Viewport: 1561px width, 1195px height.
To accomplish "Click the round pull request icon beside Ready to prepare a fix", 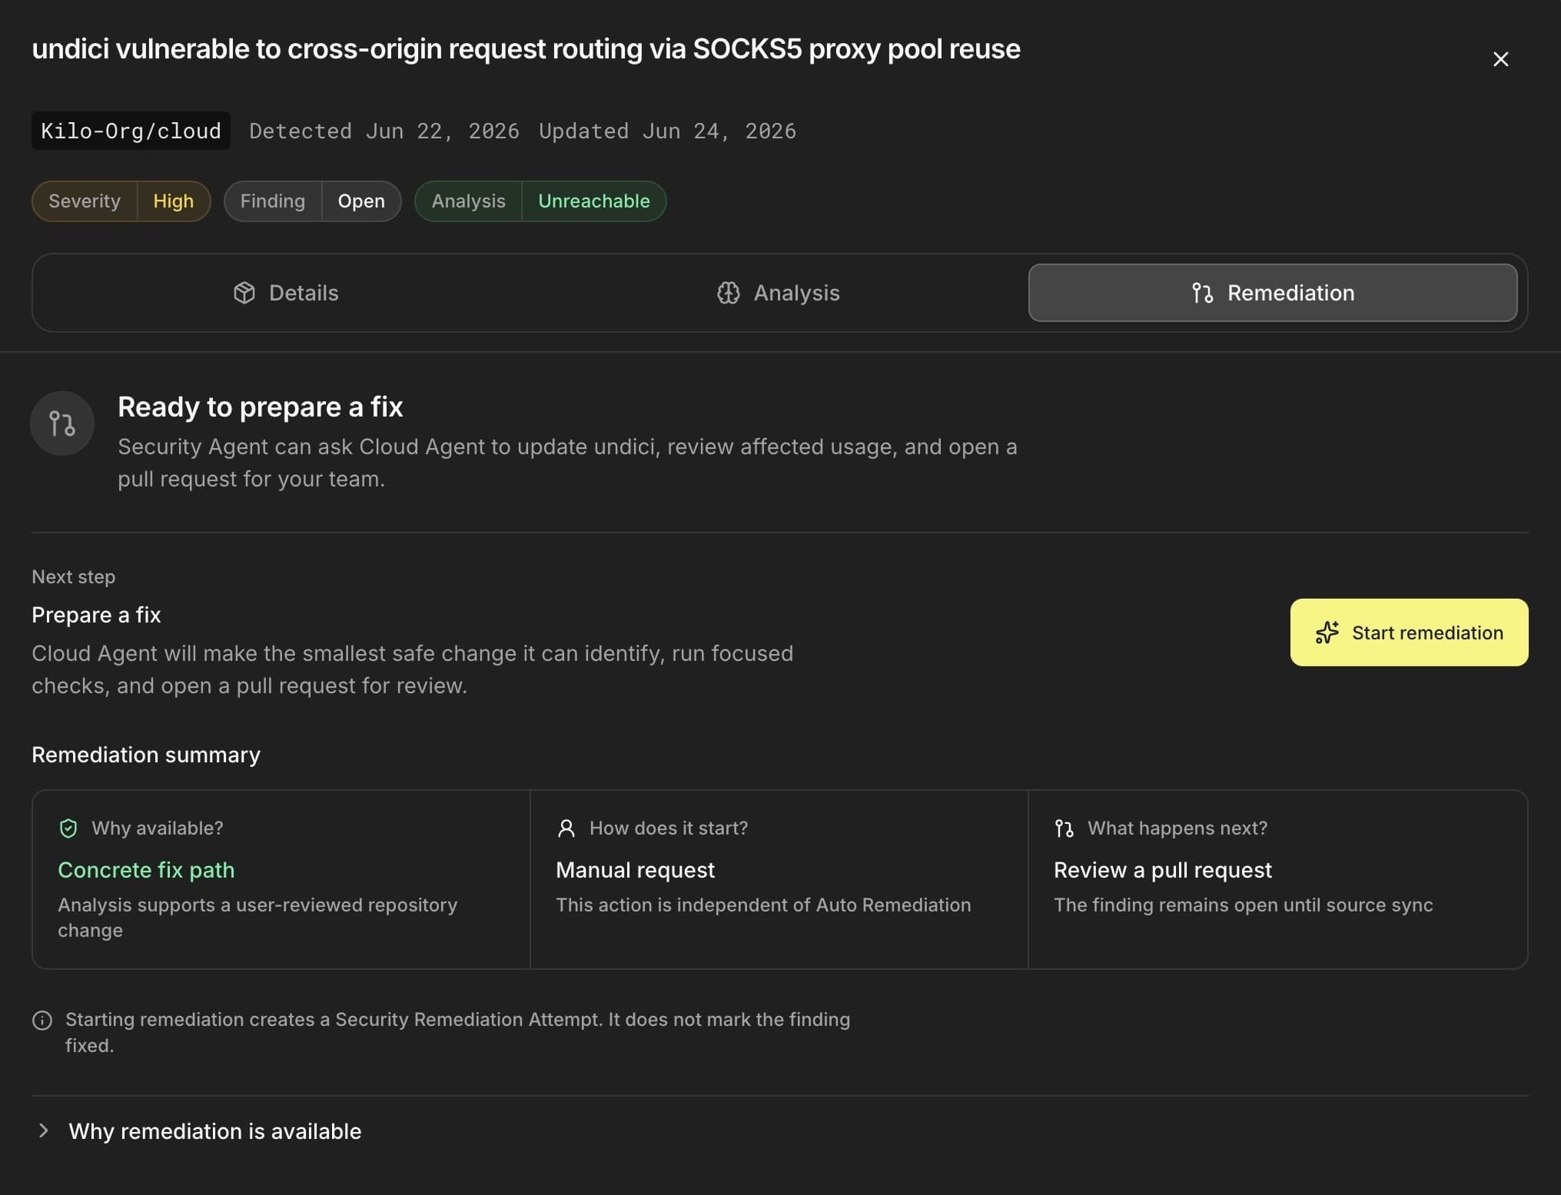I will (62, 423).
